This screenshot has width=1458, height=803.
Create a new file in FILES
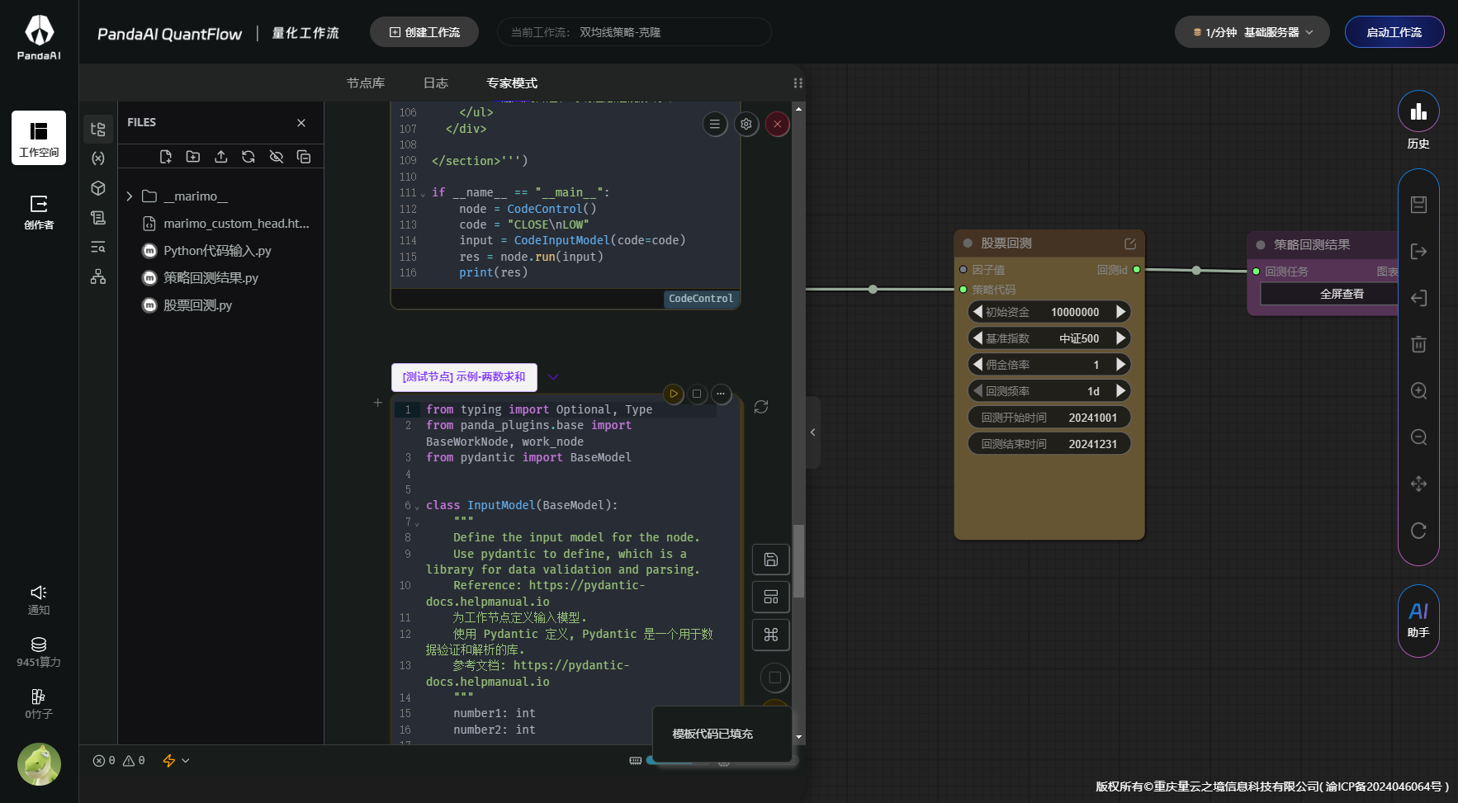coord(166,157)
